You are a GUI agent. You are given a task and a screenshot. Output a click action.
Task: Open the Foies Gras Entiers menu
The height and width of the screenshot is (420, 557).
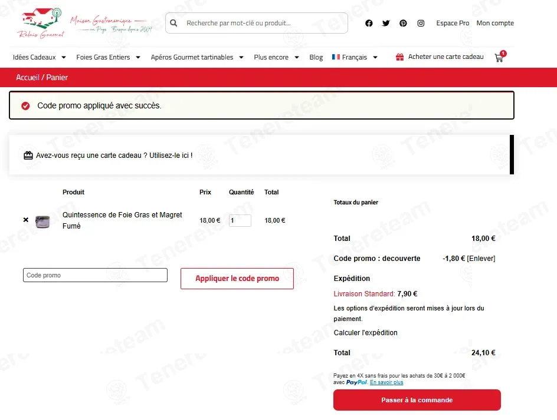(103, 57)
